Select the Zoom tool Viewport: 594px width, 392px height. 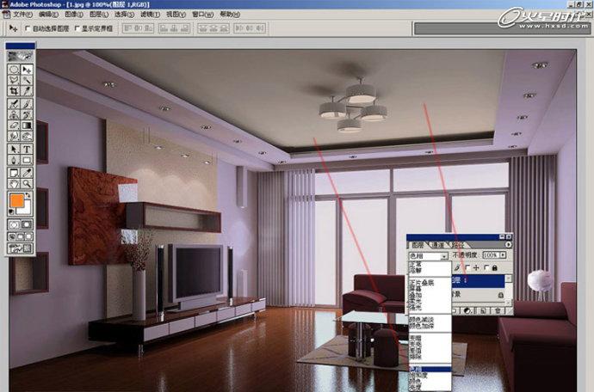(27, 184)
